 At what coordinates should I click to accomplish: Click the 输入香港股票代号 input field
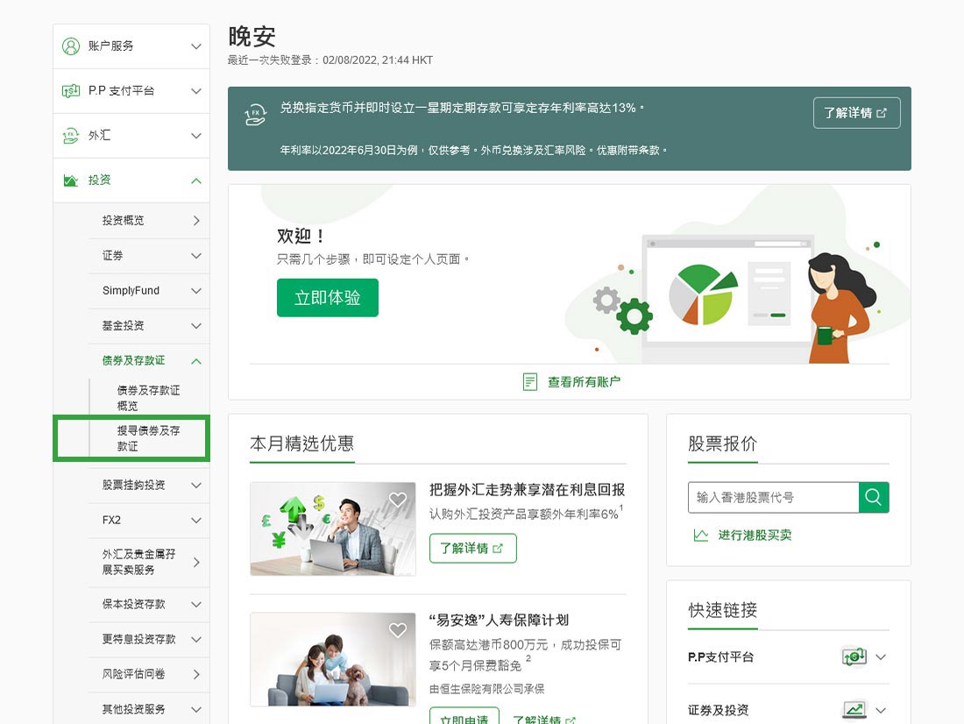pyautogui.click(x=774, y=497)
